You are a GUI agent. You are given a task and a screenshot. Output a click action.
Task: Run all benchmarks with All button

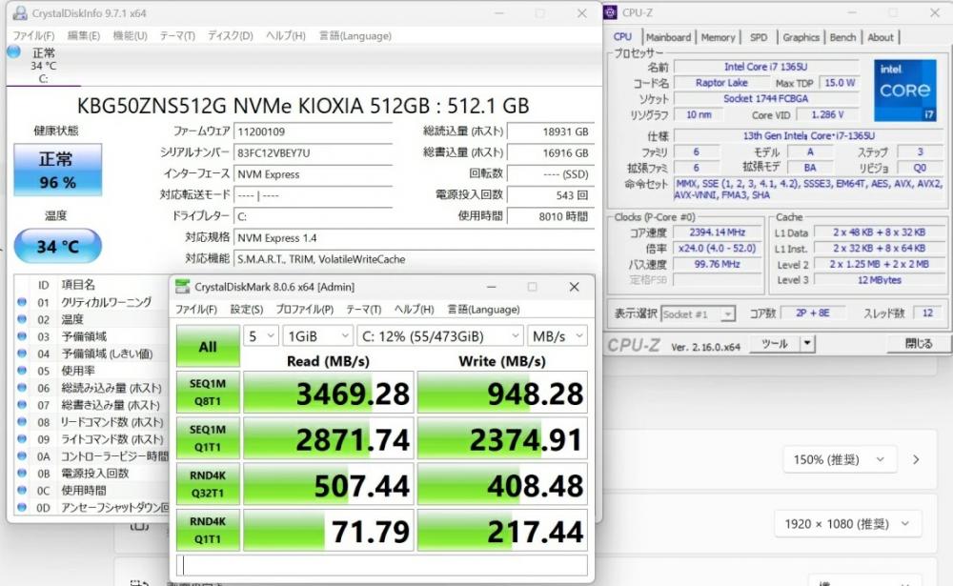click(x=208, y=347)
